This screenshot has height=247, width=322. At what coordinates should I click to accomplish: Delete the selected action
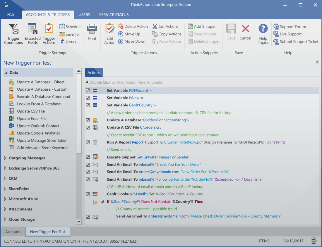133,26
